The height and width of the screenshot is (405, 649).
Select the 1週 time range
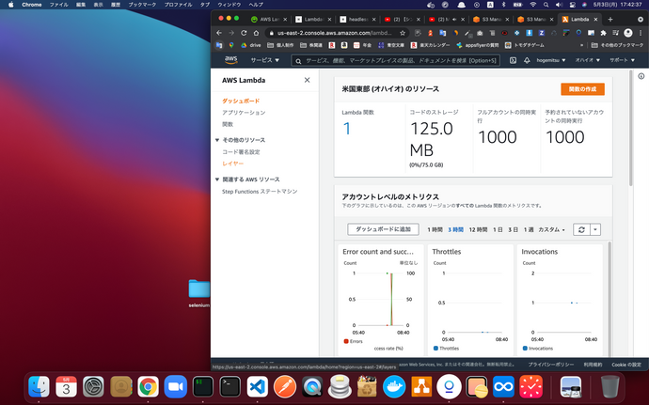[x=529, y=229]
